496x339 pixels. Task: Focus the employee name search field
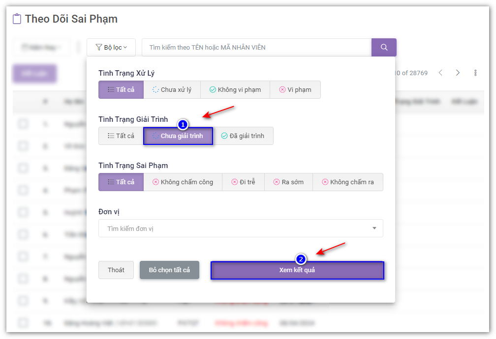[x=256, y=48]
